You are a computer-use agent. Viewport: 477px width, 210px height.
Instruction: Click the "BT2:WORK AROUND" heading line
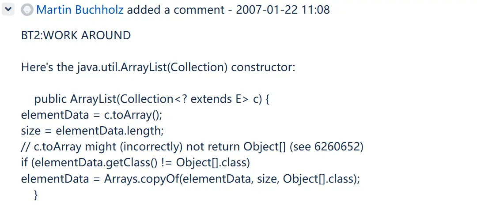76,35
